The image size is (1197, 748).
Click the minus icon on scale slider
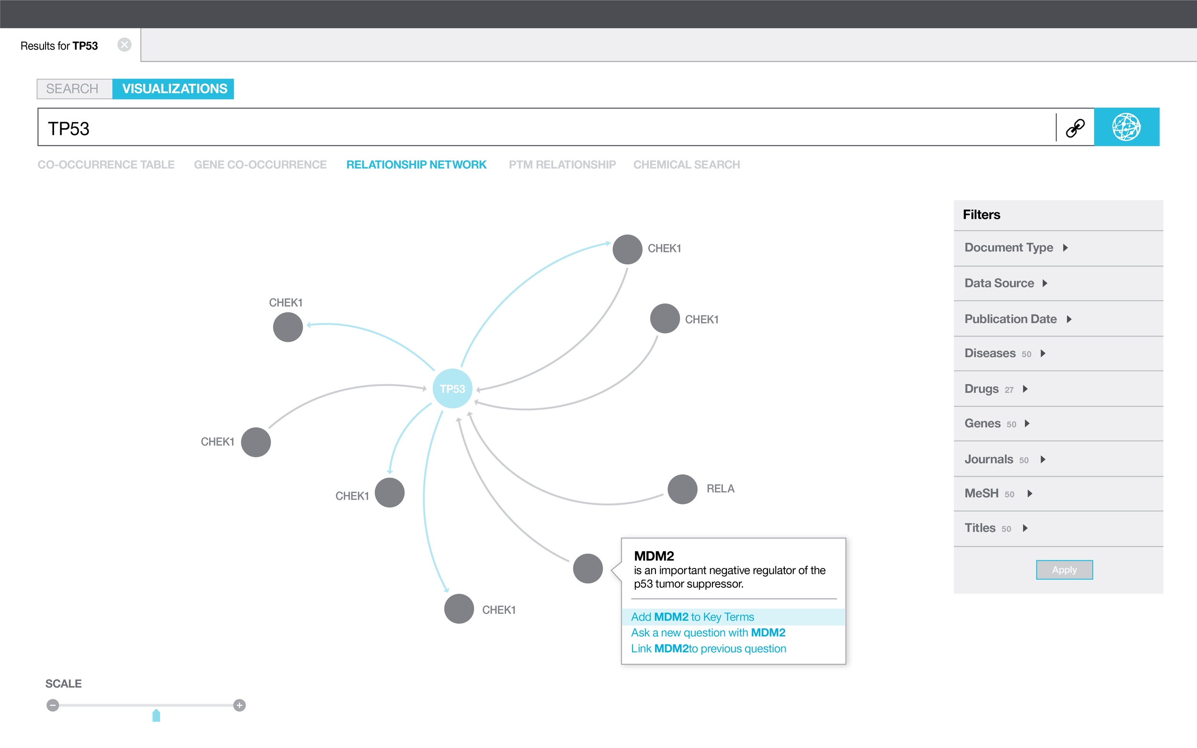coord(53,705)
